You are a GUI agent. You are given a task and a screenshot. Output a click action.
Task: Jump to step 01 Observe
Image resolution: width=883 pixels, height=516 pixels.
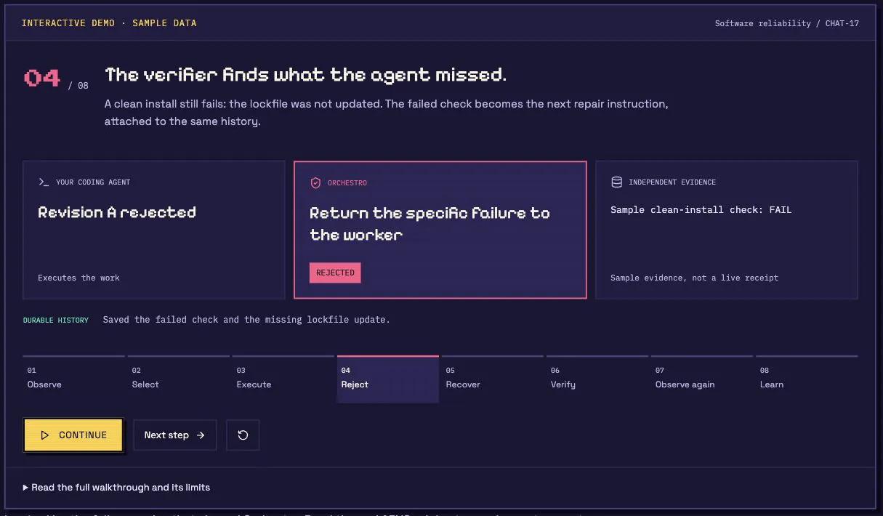click(74, 379)
